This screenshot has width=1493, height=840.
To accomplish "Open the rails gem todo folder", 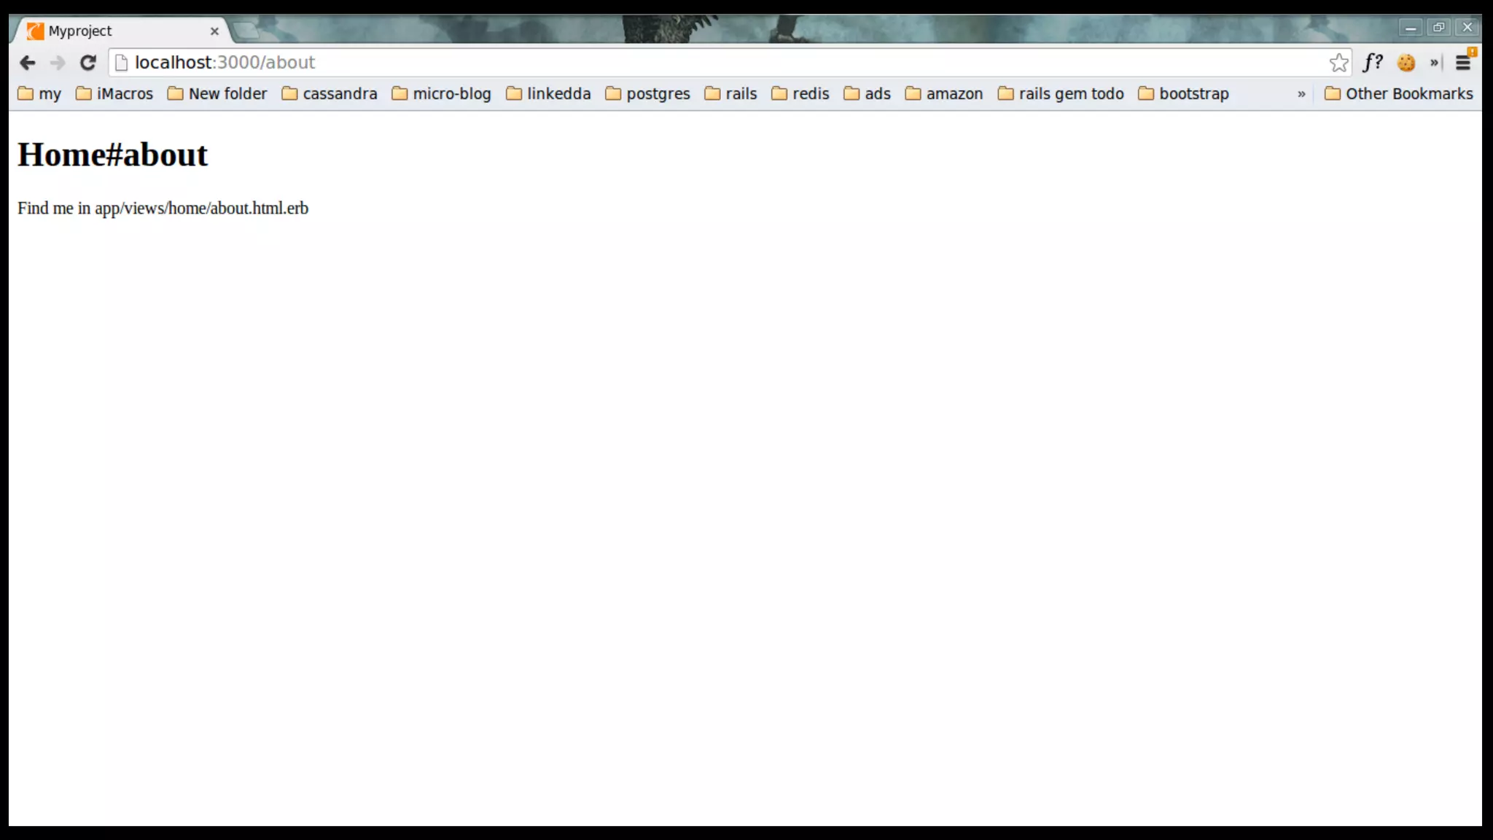I will [x=1061, y=94].
